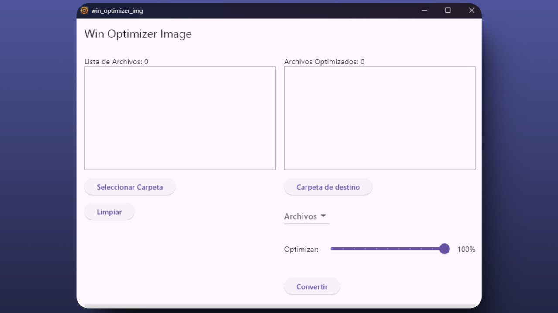
Task: Maximize the win_optimizer_img window
Action: pos(448,10)
